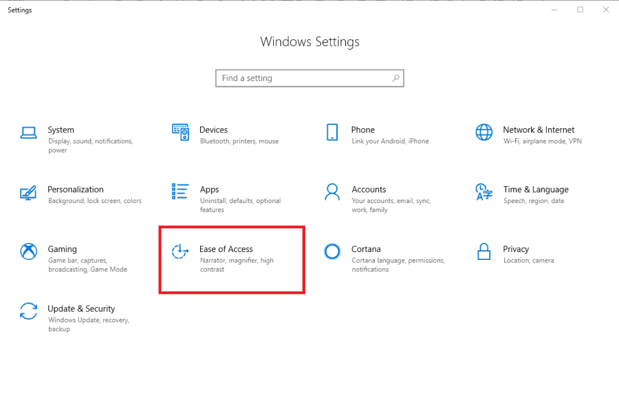Image resolution: width=619 pixels, height=414 pixels.
Task: Click the Cortana circle icon
Action: coord(332,251)
